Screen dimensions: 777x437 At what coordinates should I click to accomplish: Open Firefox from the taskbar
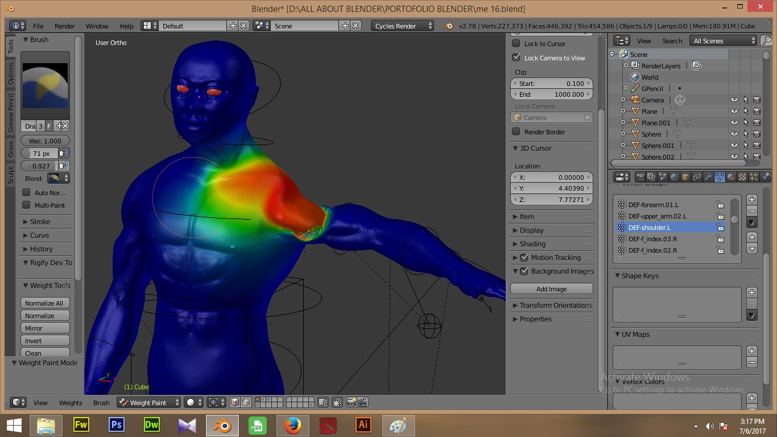293,425
